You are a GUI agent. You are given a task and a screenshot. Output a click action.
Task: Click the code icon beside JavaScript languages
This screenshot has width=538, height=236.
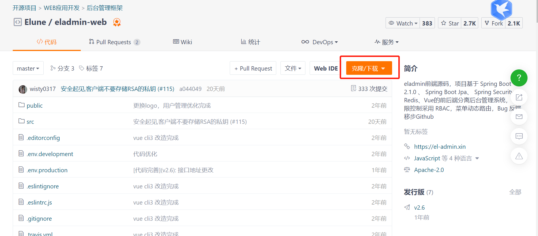click(x=407, y=158)
